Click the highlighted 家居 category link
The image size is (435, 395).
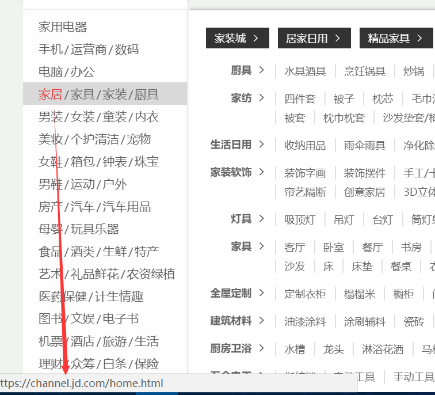pos(51,94)
